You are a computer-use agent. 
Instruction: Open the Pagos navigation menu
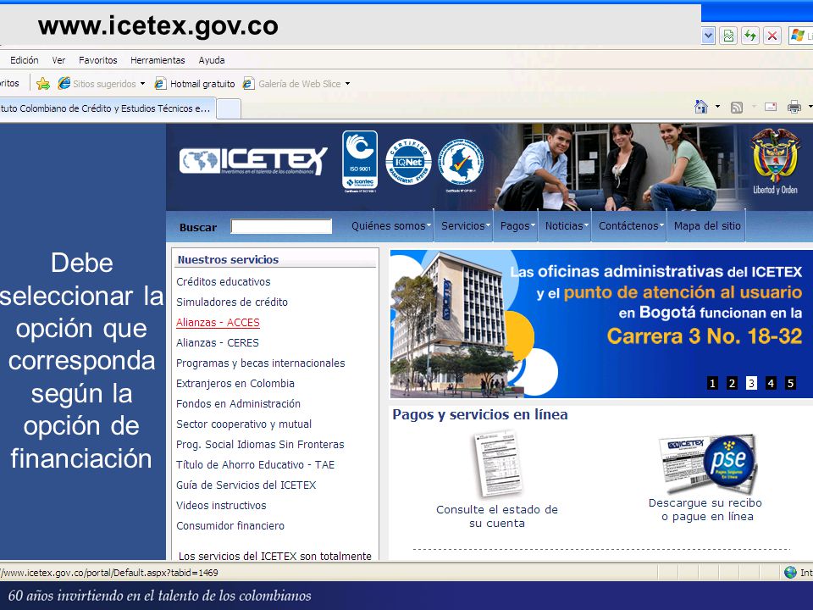517,226
